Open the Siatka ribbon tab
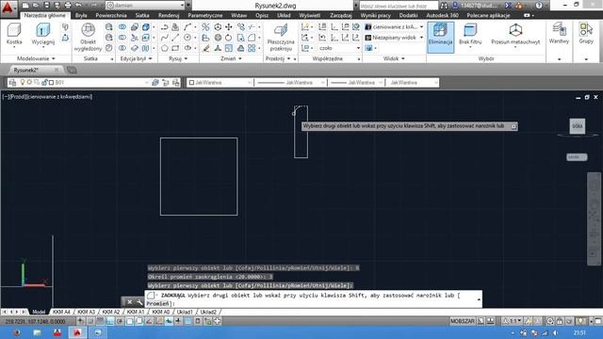 pos(142,15)
